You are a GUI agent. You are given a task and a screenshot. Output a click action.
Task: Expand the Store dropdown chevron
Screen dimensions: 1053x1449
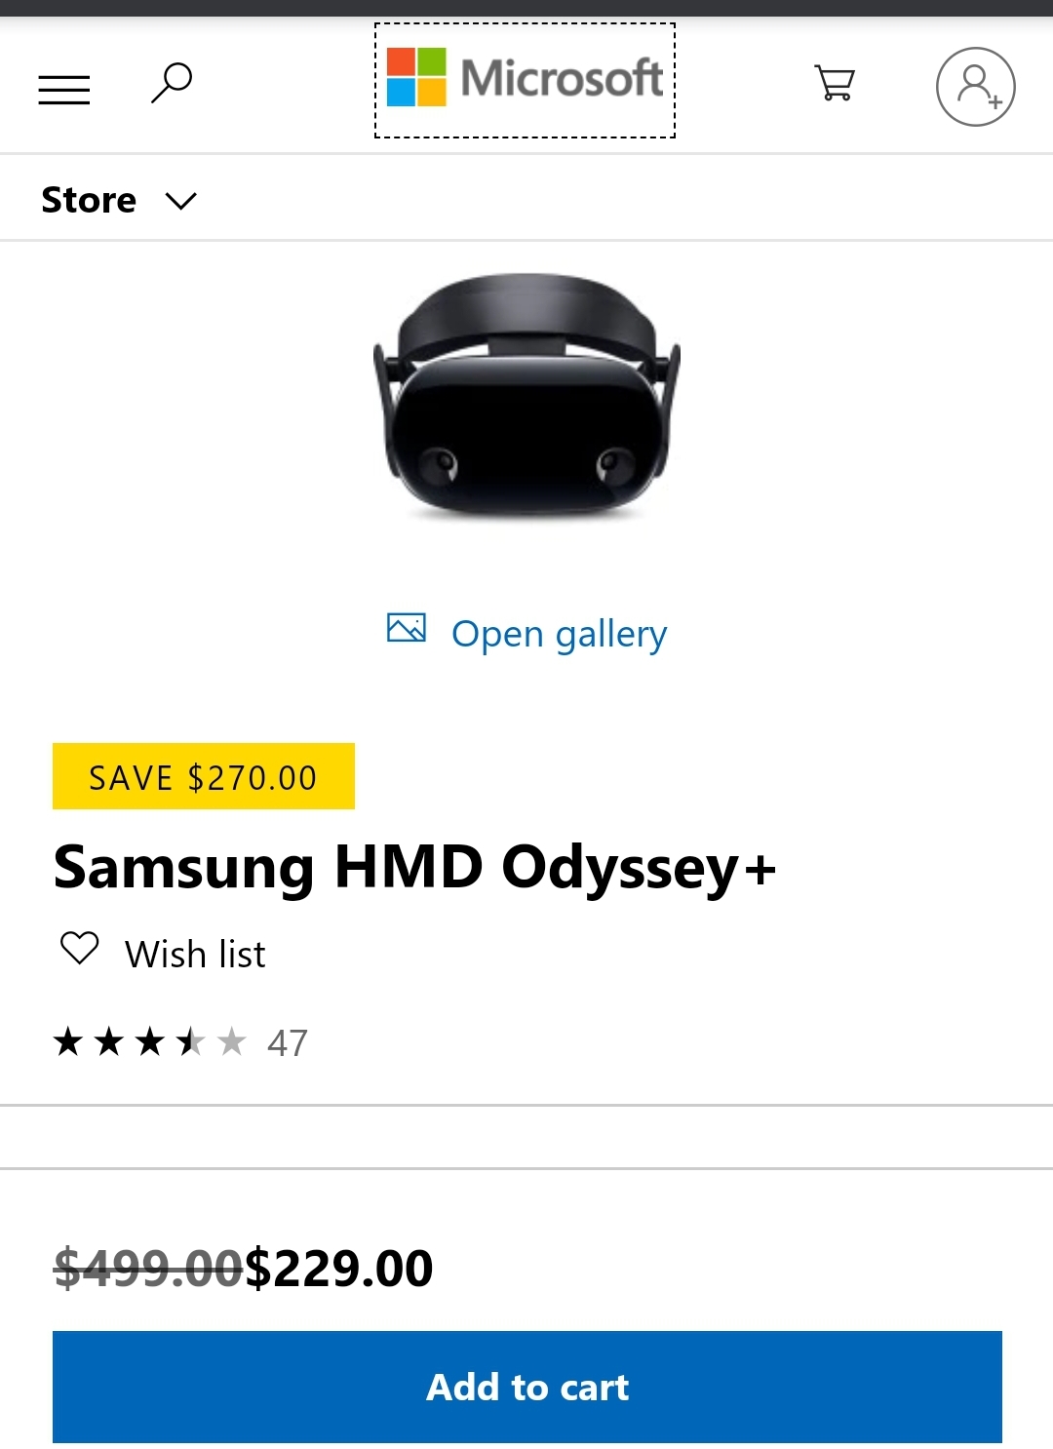click(181, 201)
